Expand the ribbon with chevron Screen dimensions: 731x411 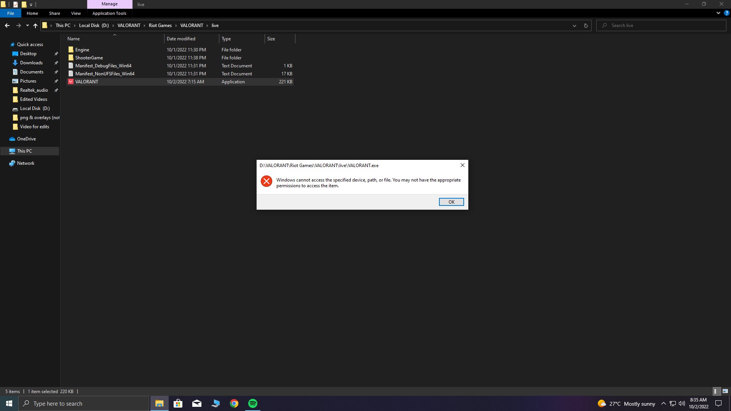click(x=718, y=13)
